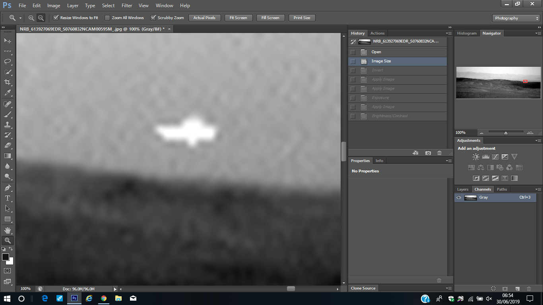Create new snapshot in History panel
The width and height of the screenshot is (543, 305).
(x=428, y=153)
